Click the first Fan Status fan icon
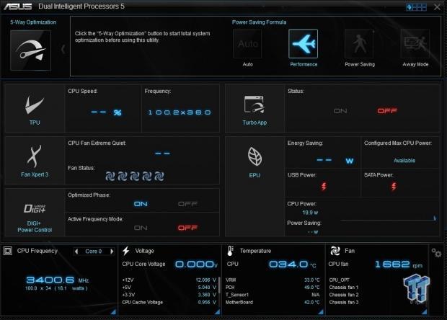The image size is (447, 320). [110, 176]
